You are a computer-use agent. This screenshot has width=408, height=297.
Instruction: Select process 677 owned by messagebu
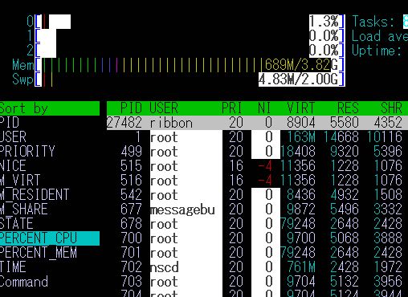257,210
